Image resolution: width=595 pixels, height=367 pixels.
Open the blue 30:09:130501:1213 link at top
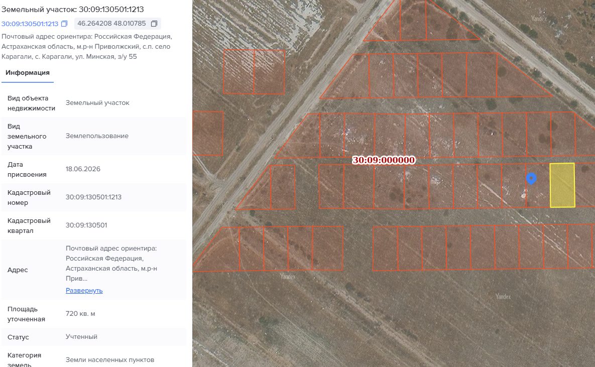click(x=30, y=24)
